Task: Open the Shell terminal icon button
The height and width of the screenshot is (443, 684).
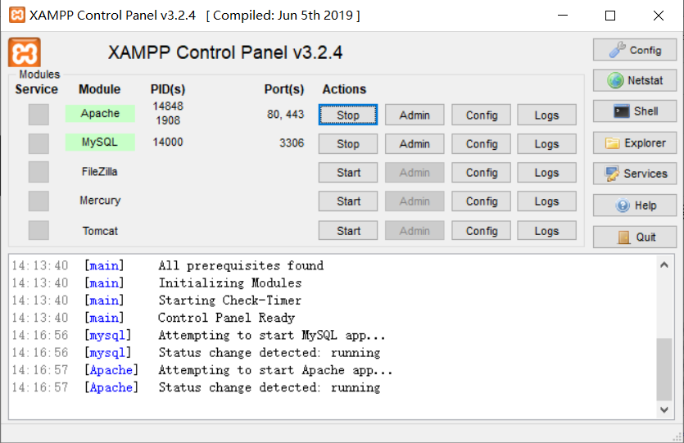Action: coord(635,111)
